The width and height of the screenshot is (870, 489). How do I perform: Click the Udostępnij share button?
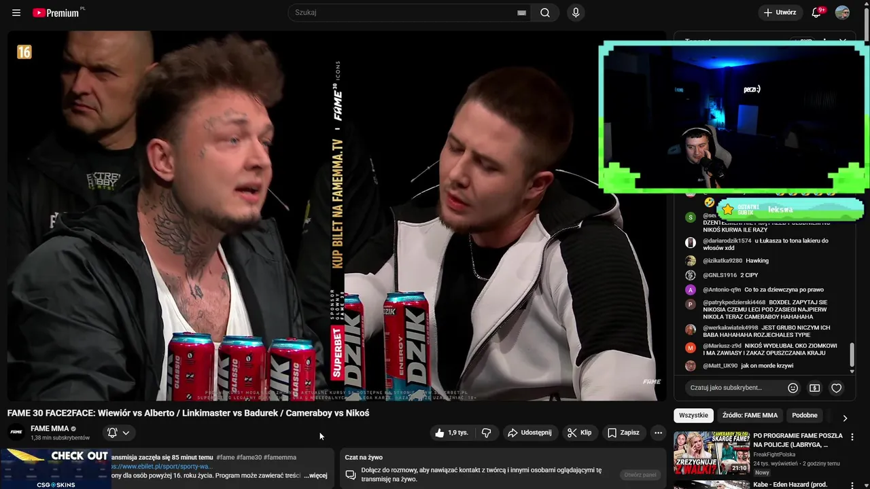pos(529,433)
